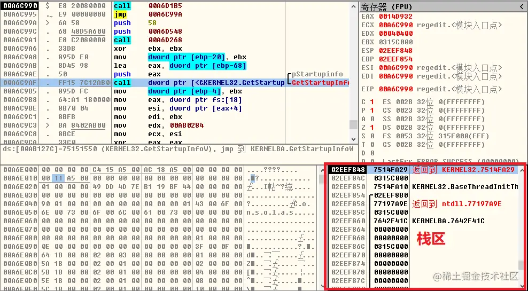Viewport: 528px width, 291px height.
Task: Select stack value 7642F41C KERNELBA entry
Action: (429, 221)
